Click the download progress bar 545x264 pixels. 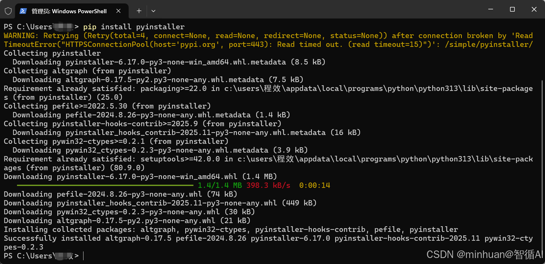(105, 185)
